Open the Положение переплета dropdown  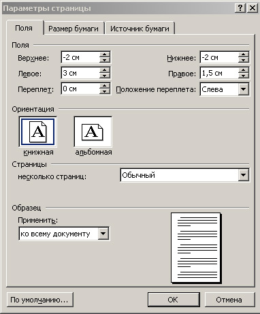(x=244, y=89)
